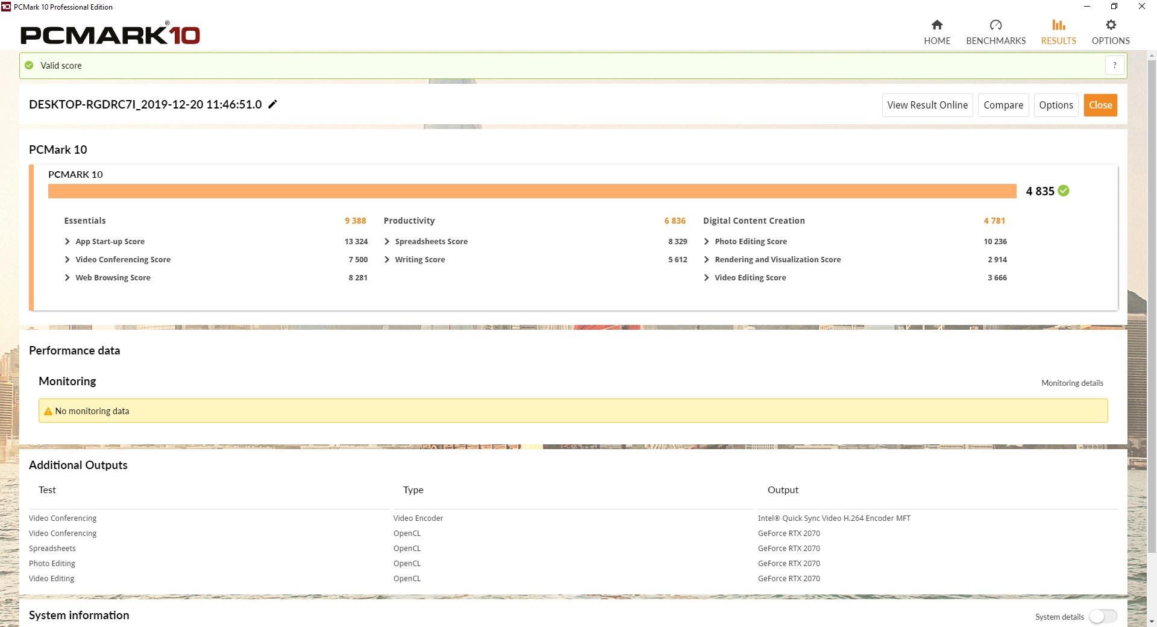Expand Video Editing Score

(x=706, y=277)
